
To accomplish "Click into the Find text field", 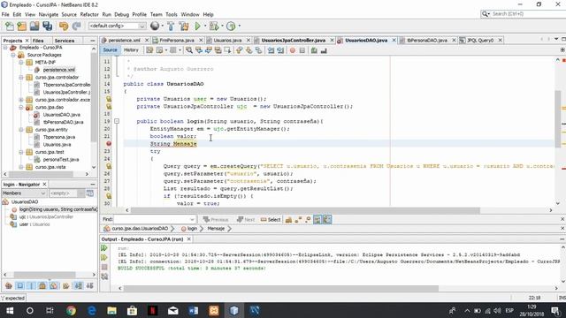I will pyautogui.click(x=151, y=219).
